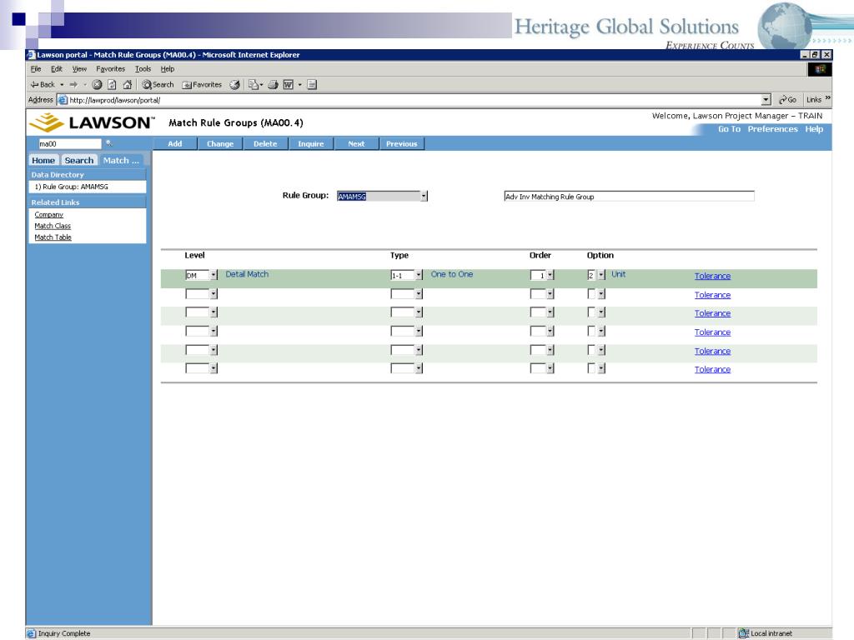Image resolution: width=854 pixels, height=640 pixels.
Task: Open the portal Help link in header
Action: tap(814, 129)
